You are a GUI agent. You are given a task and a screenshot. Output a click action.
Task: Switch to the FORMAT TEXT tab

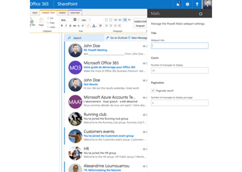(48, 13)
